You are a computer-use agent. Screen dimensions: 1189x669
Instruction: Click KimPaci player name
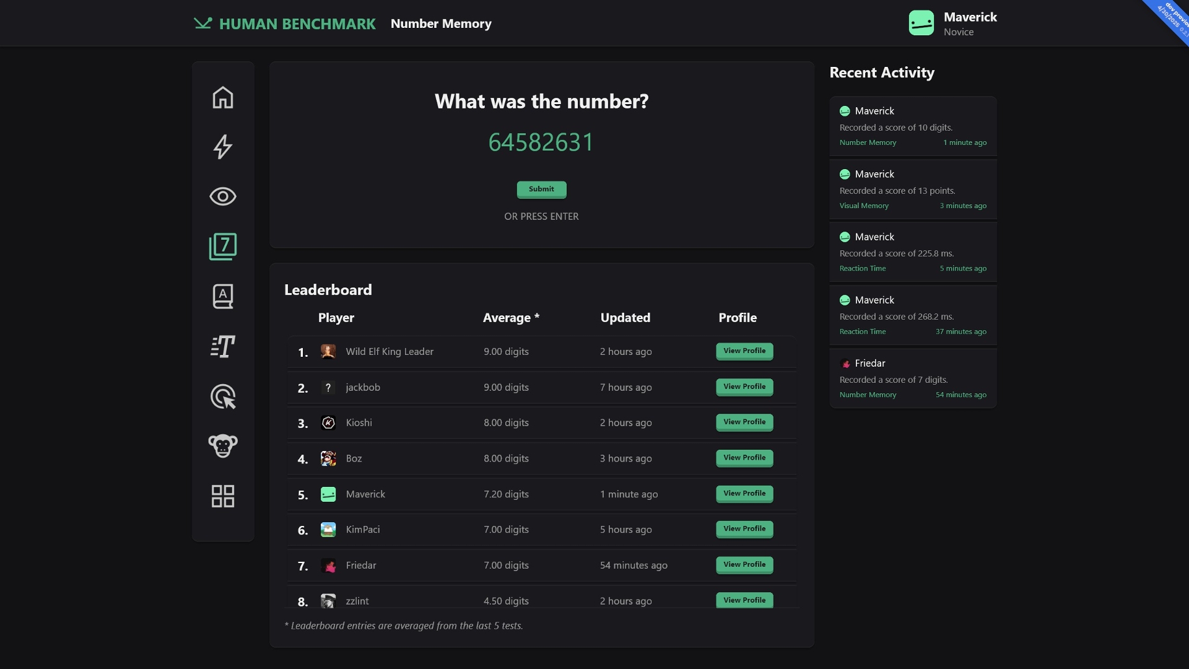(x=363, y=530)
